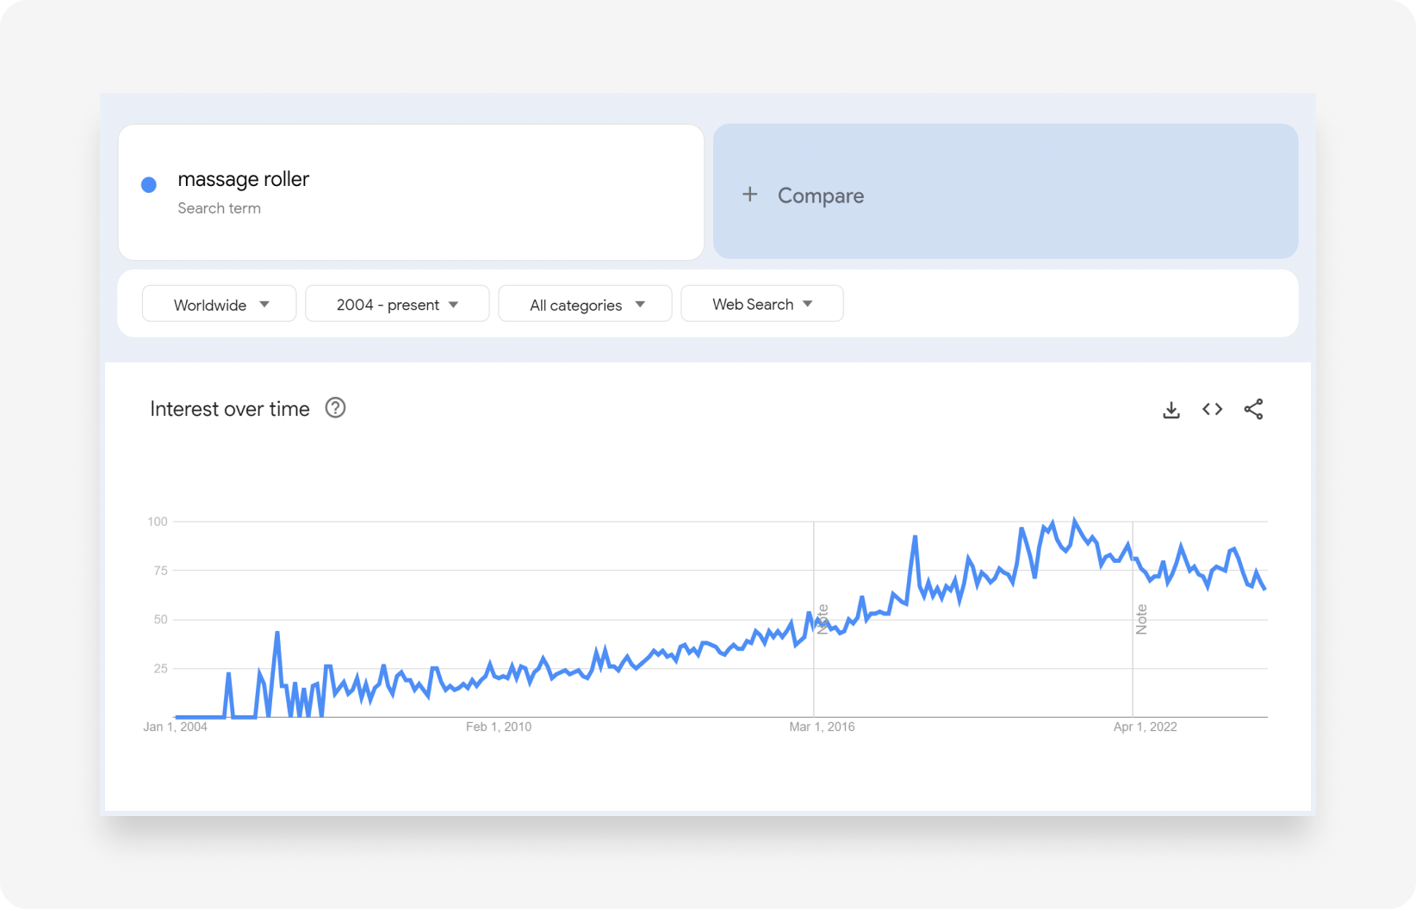This screenshot has width=1416, height=909.
Task: Click the embed code icon
Action: (1212, 410)
